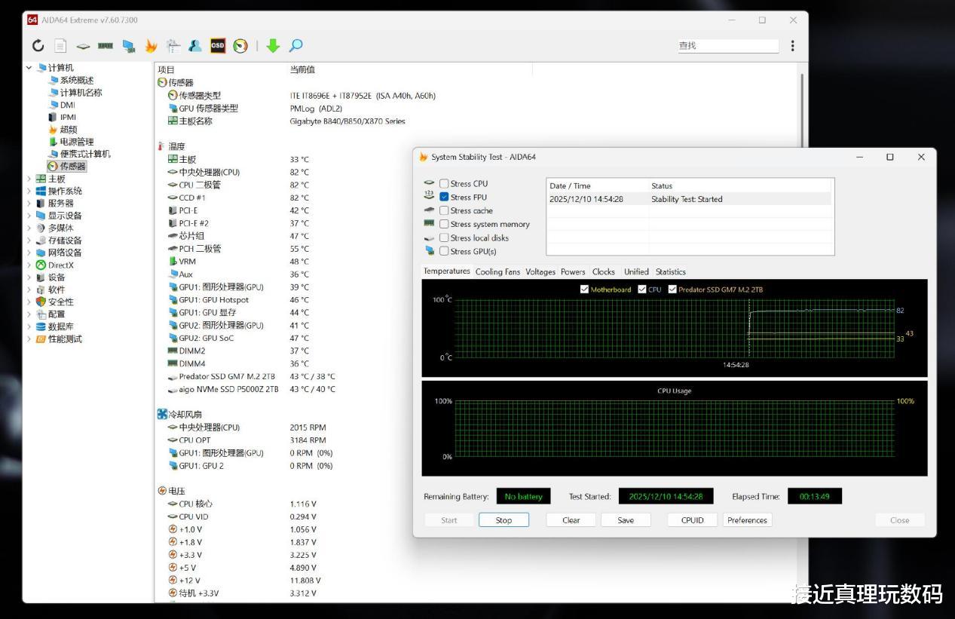Expand the 操作系统 tree node
Viewport: 955px width, 619px height.
pyautogui.click(x=29, y=192)
